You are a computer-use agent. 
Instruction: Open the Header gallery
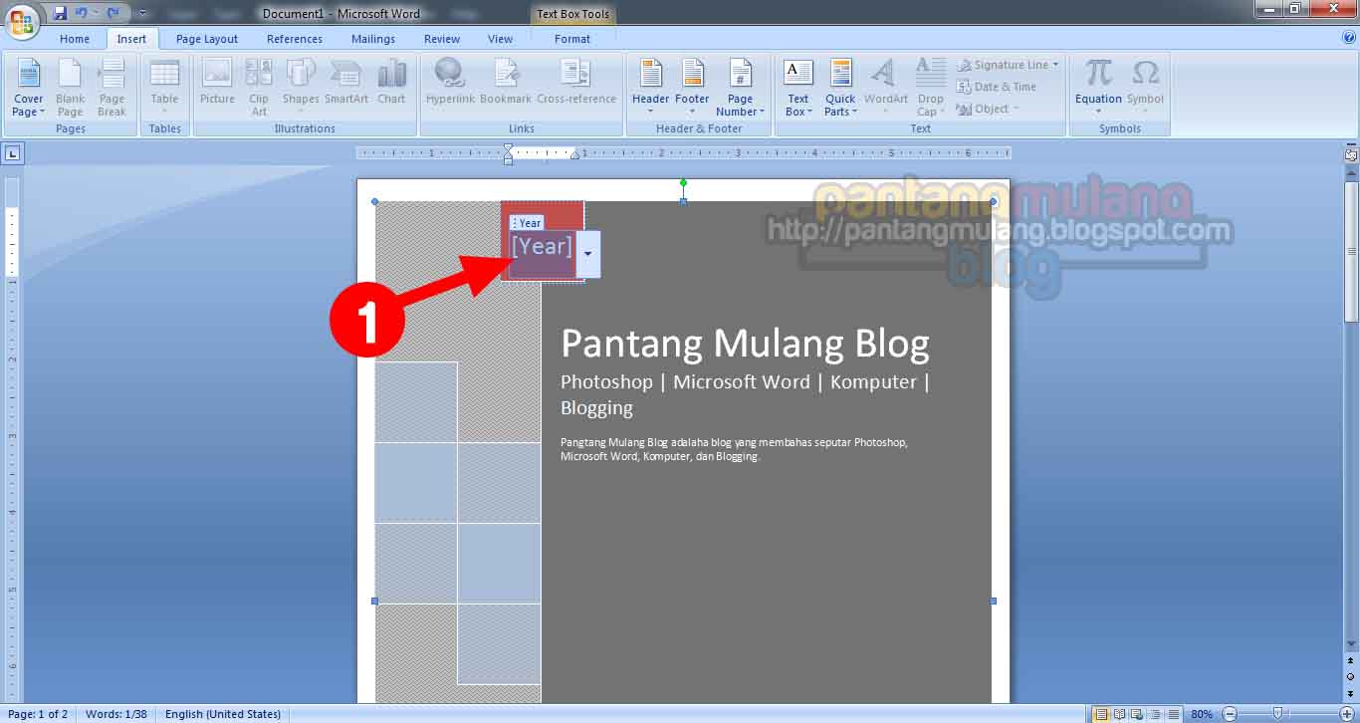[x=650, y=88]
